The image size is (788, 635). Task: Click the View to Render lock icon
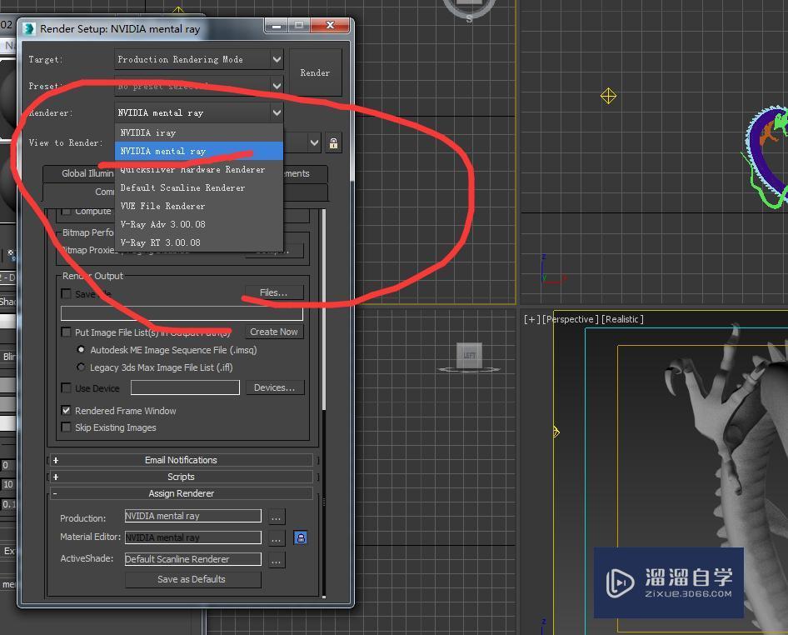click(x=333, y=142)
